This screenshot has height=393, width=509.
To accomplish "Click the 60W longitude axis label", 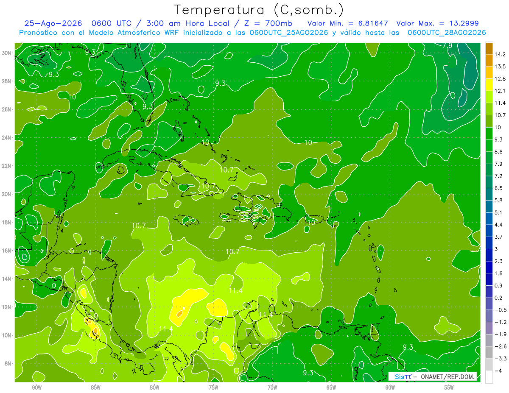I will point(390,387).
